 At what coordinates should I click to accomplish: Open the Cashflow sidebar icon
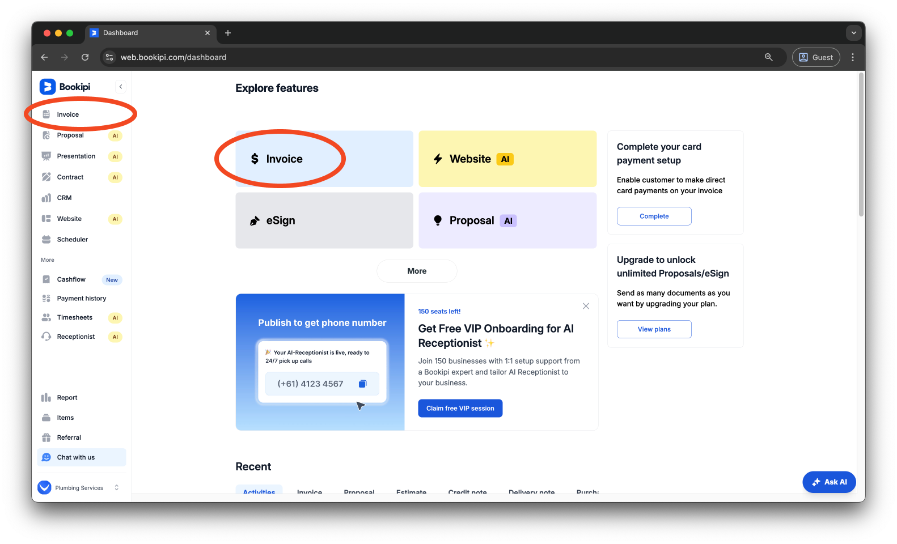click(46, 279)
